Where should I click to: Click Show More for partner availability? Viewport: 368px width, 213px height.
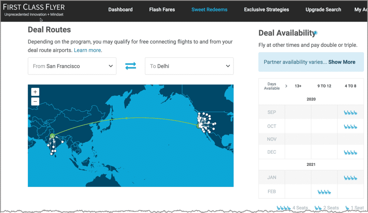tap(342, 62)
